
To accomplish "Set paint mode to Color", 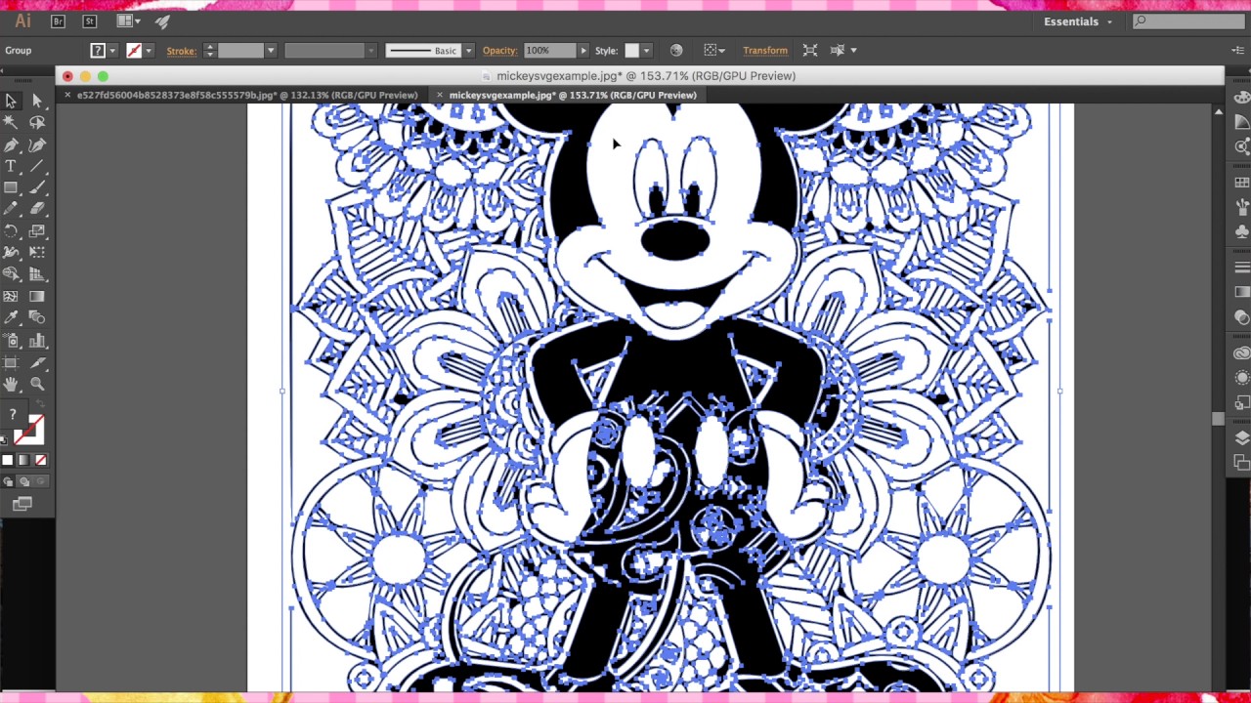I will click(x=8, y=460).
